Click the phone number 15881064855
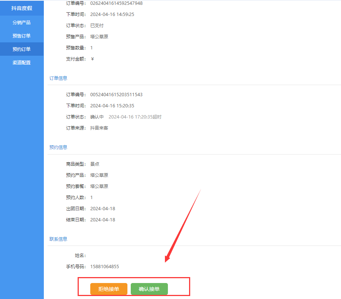This screenshot has height=299, width=341. pyautogui.click(x=104, y=267)
